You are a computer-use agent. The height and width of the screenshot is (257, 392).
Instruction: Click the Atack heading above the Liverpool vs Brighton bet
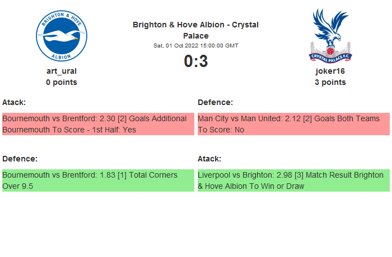tap(209, 159)
